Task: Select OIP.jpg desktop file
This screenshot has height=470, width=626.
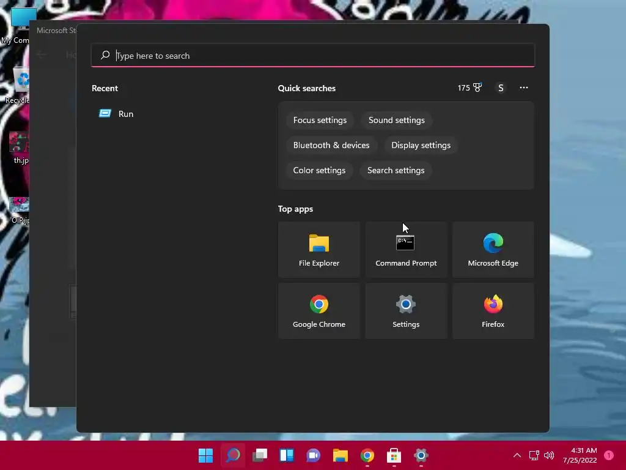Action: pyautogui.click(x=20, y=211)
